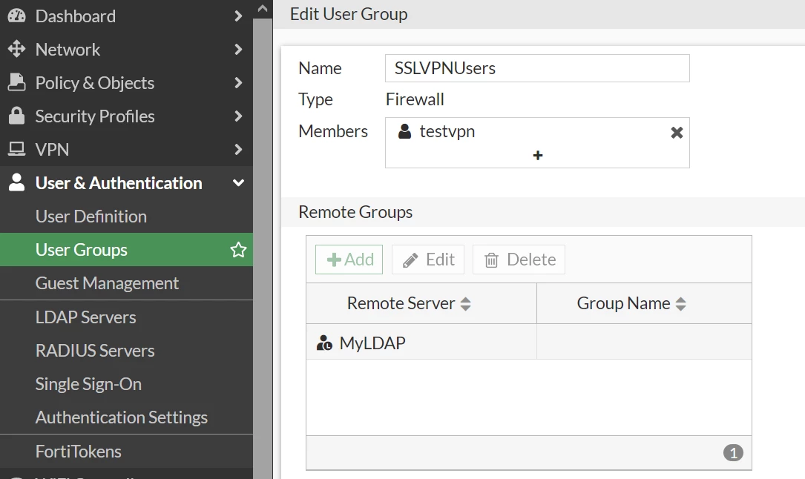805x479 pixels.
Task: Click the Group Name column header
Action: click(644, 303)
